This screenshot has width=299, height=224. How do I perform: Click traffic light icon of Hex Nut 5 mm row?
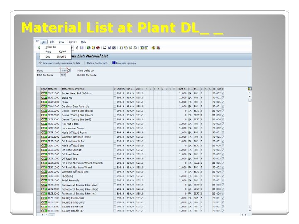(x=44, y=124)
